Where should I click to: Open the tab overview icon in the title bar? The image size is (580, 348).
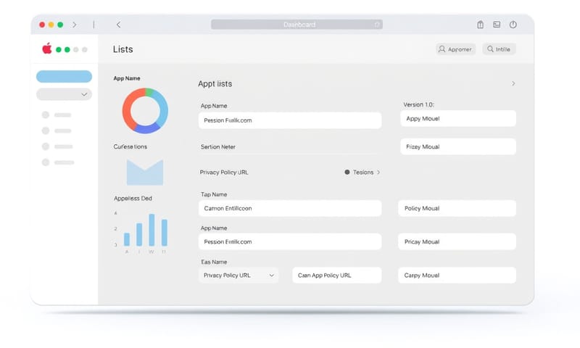tap(497, 25)
